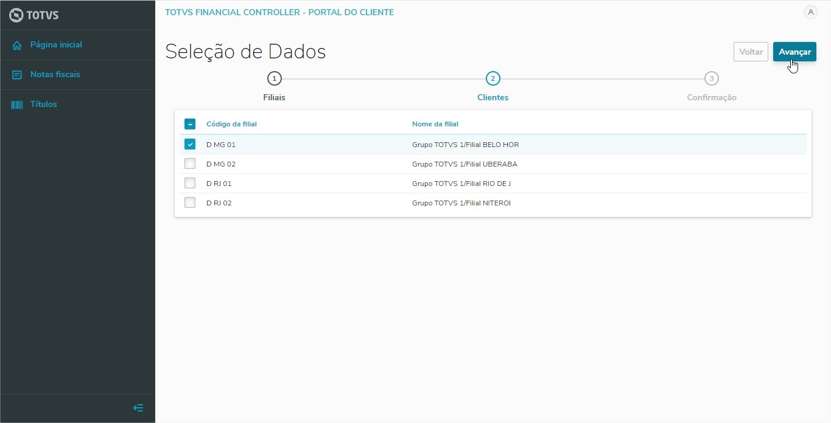Select the cell Grupo TOTVS 1/Filial BELO HOR
Viewport: 831px width, 423px height.
pos(466,145)
